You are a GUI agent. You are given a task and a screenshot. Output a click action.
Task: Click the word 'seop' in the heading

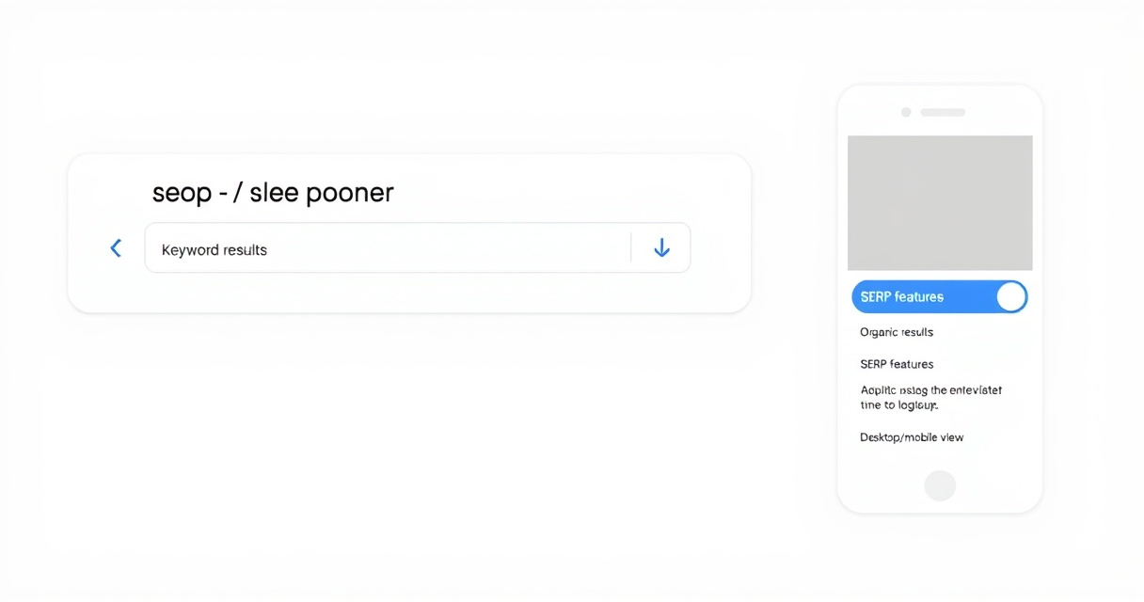pos(183,195)
